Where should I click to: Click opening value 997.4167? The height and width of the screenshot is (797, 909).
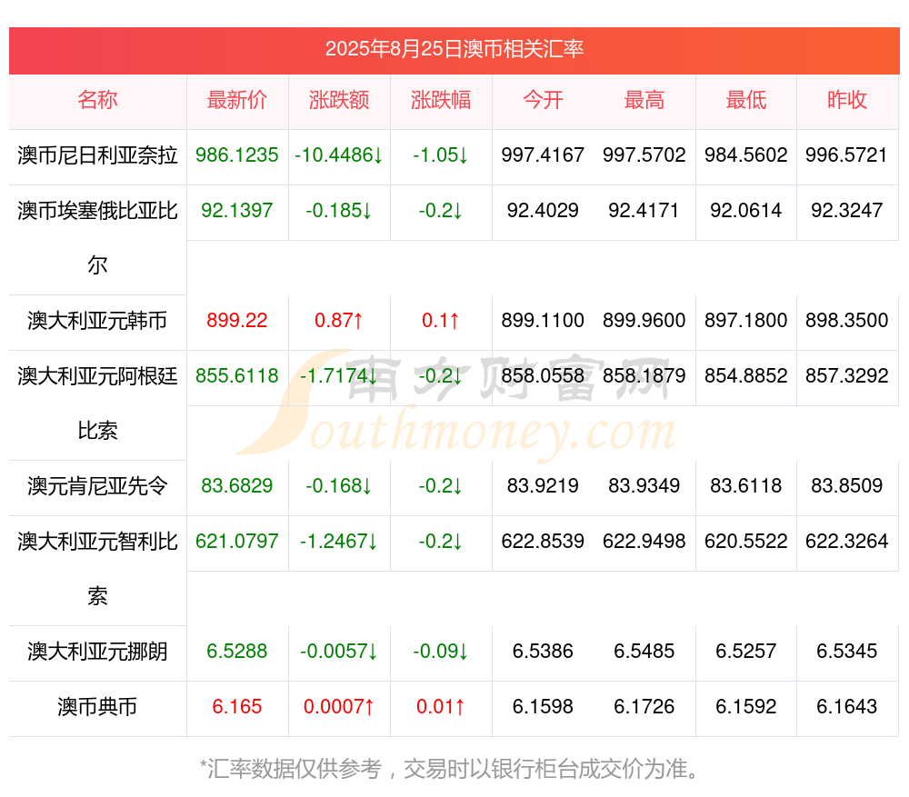543,155
